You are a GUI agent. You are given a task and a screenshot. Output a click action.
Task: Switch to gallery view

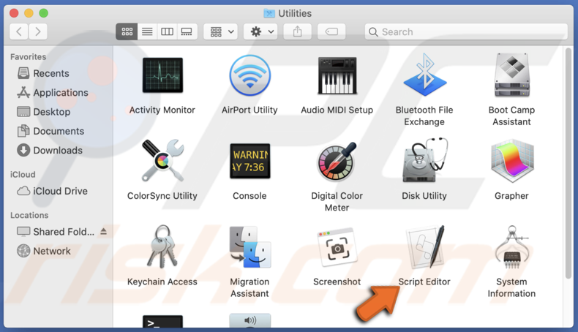(x=187, y=31)
